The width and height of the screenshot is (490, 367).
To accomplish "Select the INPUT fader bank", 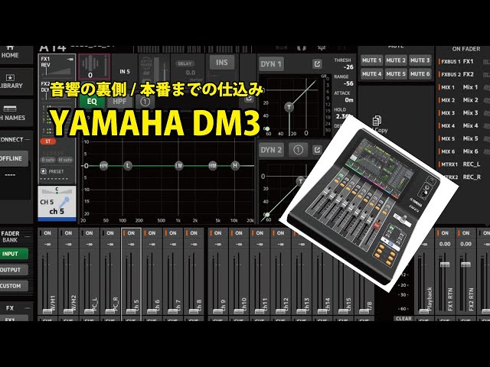I will [14, 254].
